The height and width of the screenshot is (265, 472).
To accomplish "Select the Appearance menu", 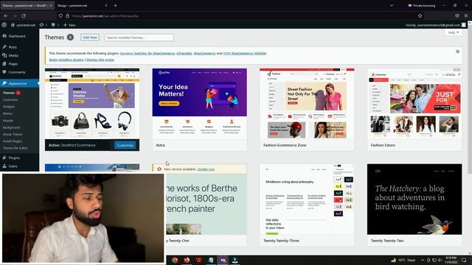I will point(19,83).
